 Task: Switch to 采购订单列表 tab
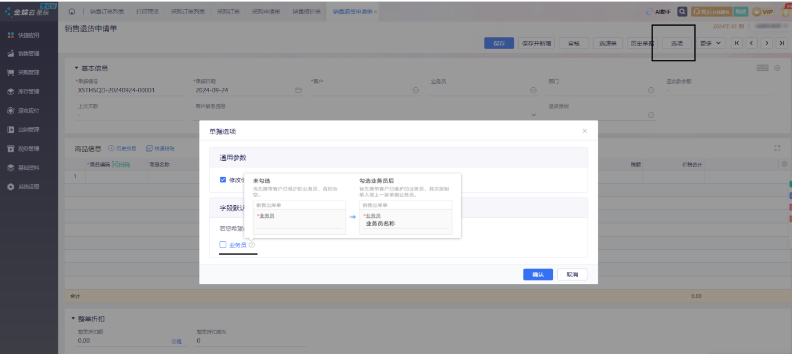coord(188,11)
